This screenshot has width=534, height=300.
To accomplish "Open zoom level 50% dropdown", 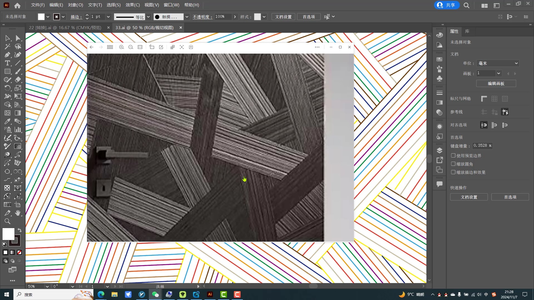I will pos(47,286).
